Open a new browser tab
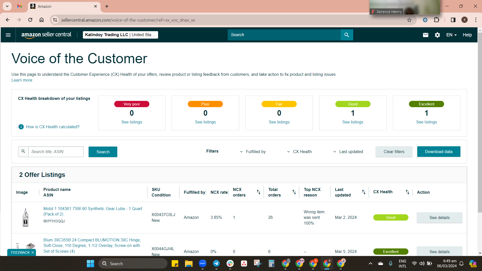This screenshot has width=482, height=271. tap(107, 6)
